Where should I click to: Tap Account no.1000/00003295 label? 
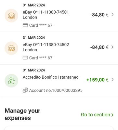click(x=56, y=90)
